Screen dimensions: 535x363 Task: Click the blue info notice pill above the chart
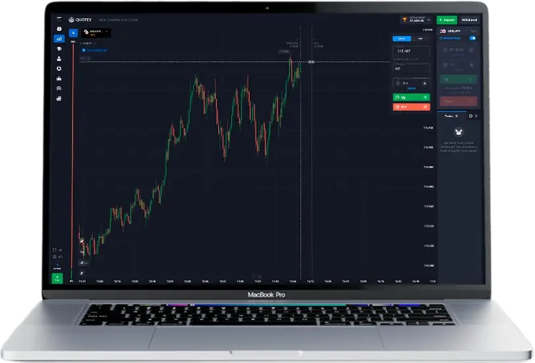point(95,50)
